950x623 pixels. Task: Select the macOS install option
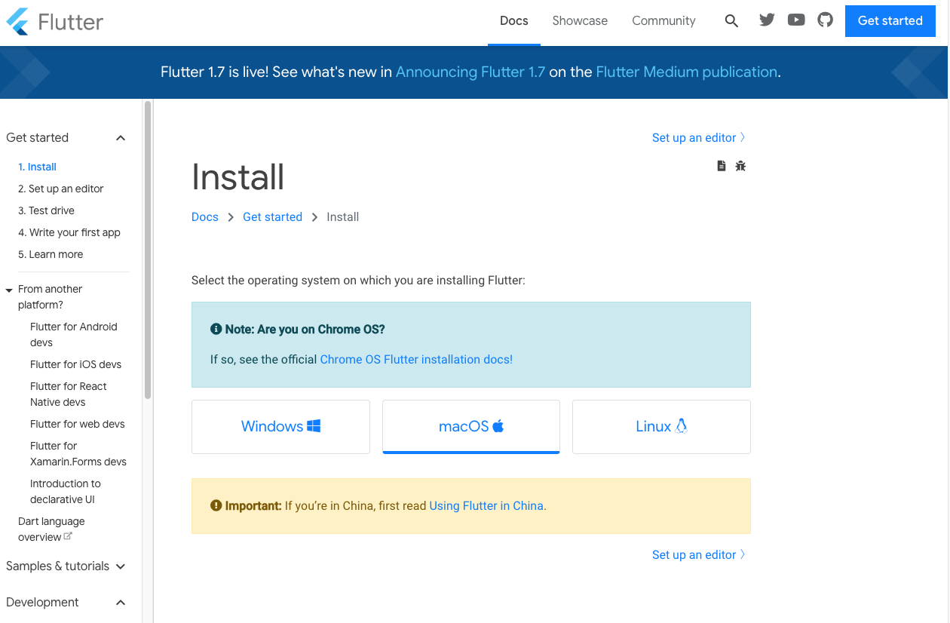tap(471, 427)
